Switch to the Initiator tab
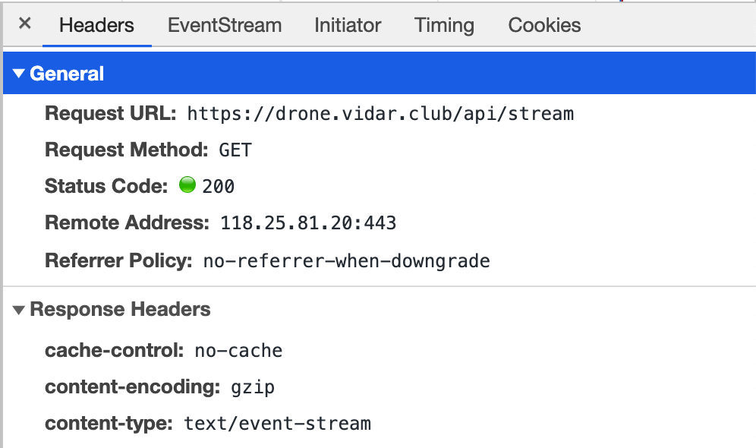Image resolution: width=756 pixels, height=448 pixels. 348,25
